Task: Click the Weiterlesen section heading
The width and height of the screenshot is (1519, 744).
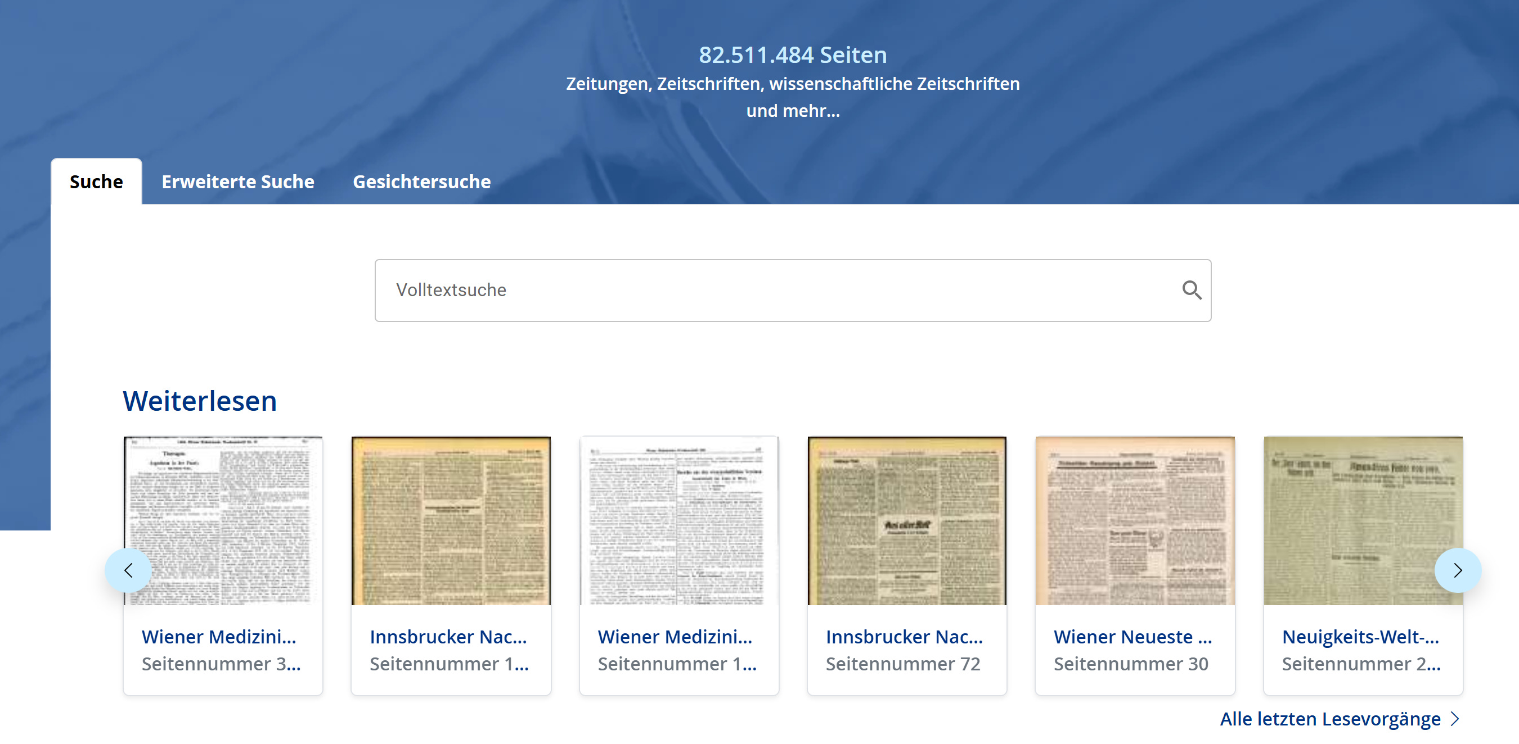Action: click(x=199, y=401)
